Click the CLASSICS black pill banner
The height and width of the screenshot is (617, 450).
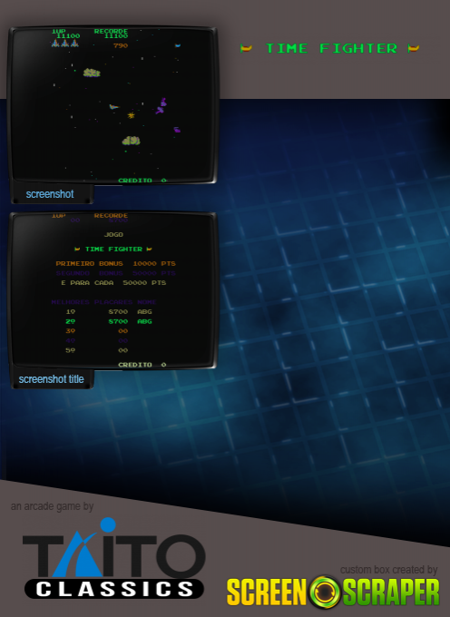[114, 589]
